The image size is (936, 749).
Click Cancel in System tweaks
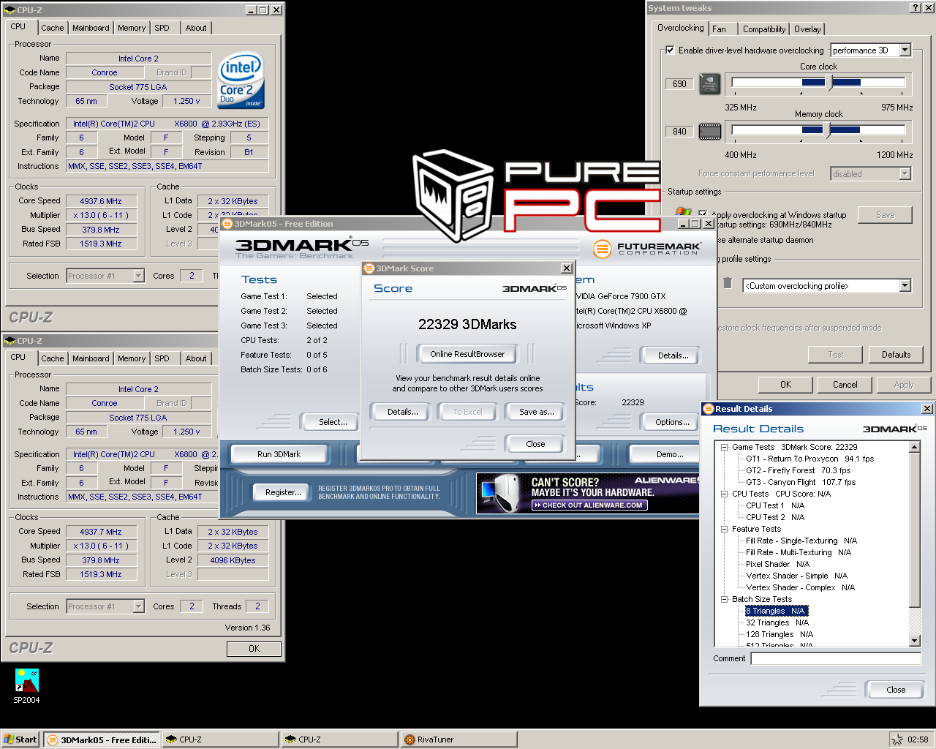tap(845, 385)
